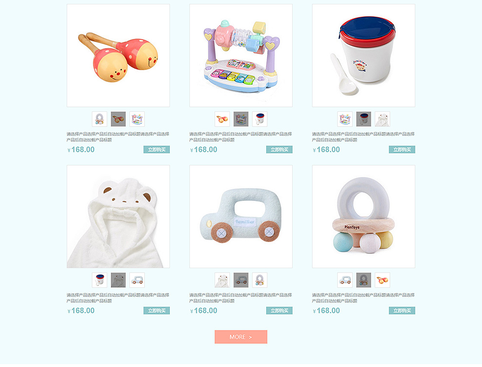Select the toy car thumbnail under bathrobe product
Screen dimensions: 482x367
coord(137,280)
